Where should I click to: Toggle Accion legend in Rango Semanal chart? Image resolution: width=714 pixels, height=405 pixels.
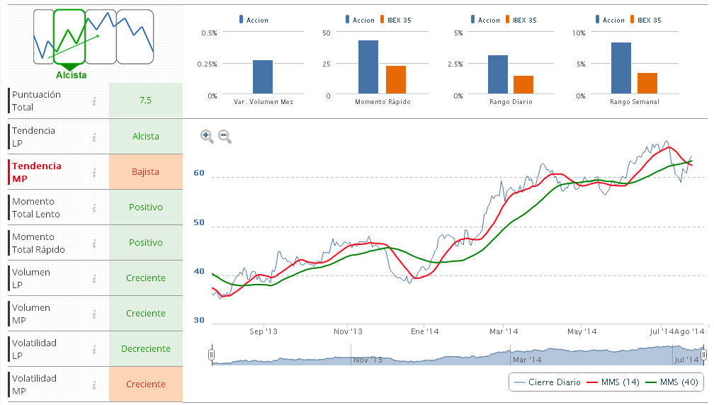(x=611, y=20)
